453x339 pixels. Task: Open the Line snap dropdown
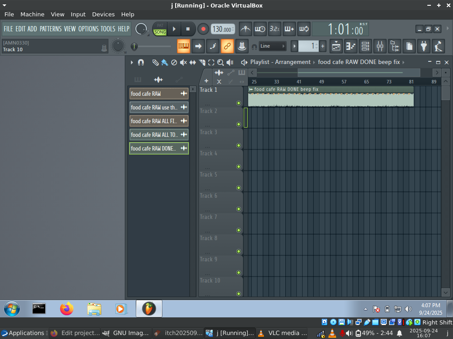[273, 46]
